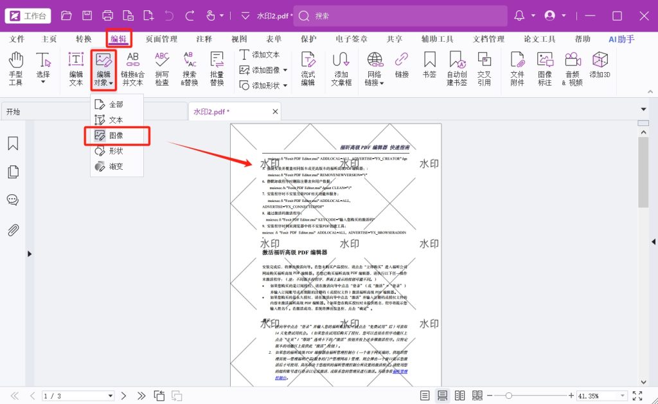This screenshot has width=658, height=404.
Task: Expand the 添加图像 dropdown
Action: pos(285,69)
